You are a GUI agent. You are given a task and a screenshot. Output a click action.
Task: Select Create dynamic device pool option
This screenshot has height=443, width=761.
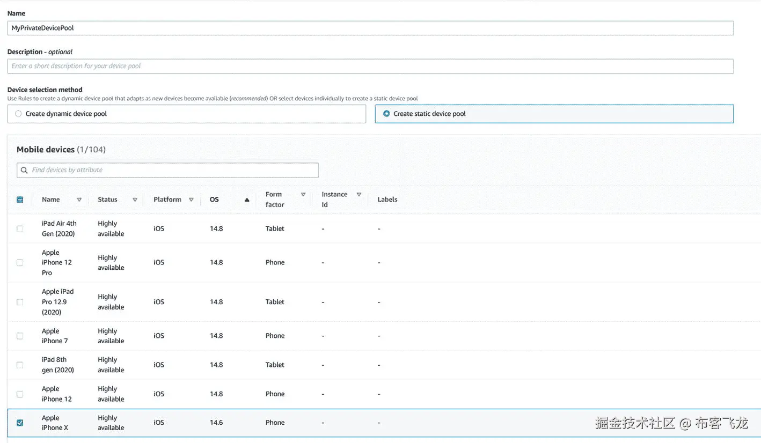point(187,114)
